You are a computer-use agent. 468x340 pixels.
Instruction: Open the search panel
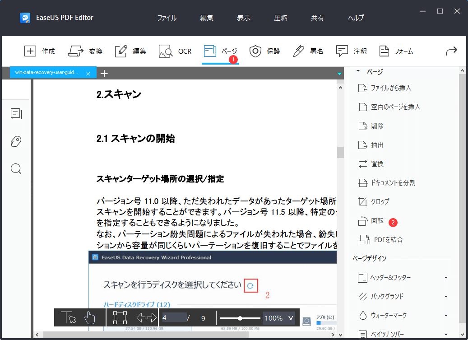point(16,168)
